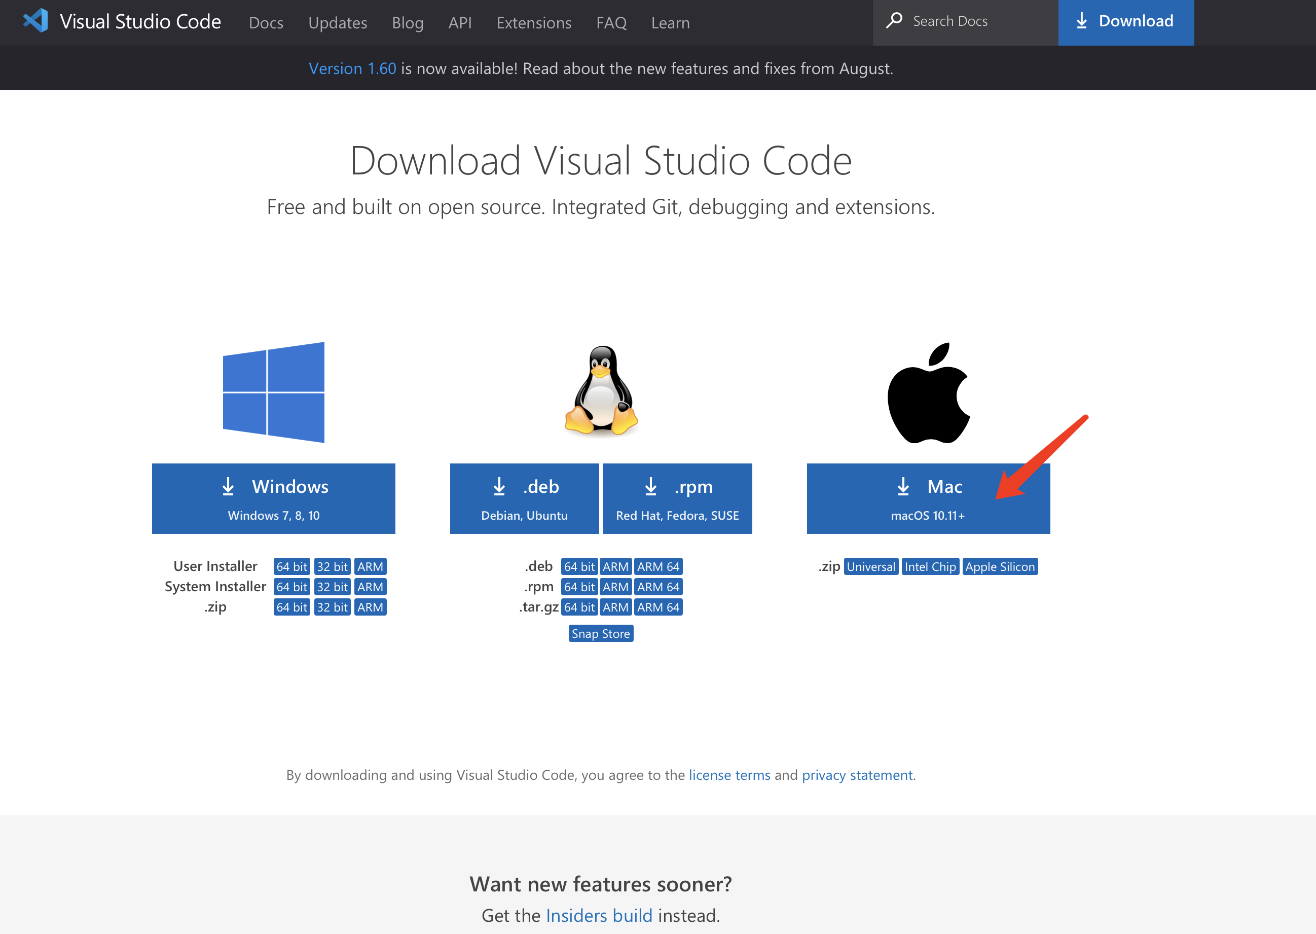1316x934 pixels.
Task: Choose Windows User Installer 64 bit
Action: (291, 566)
